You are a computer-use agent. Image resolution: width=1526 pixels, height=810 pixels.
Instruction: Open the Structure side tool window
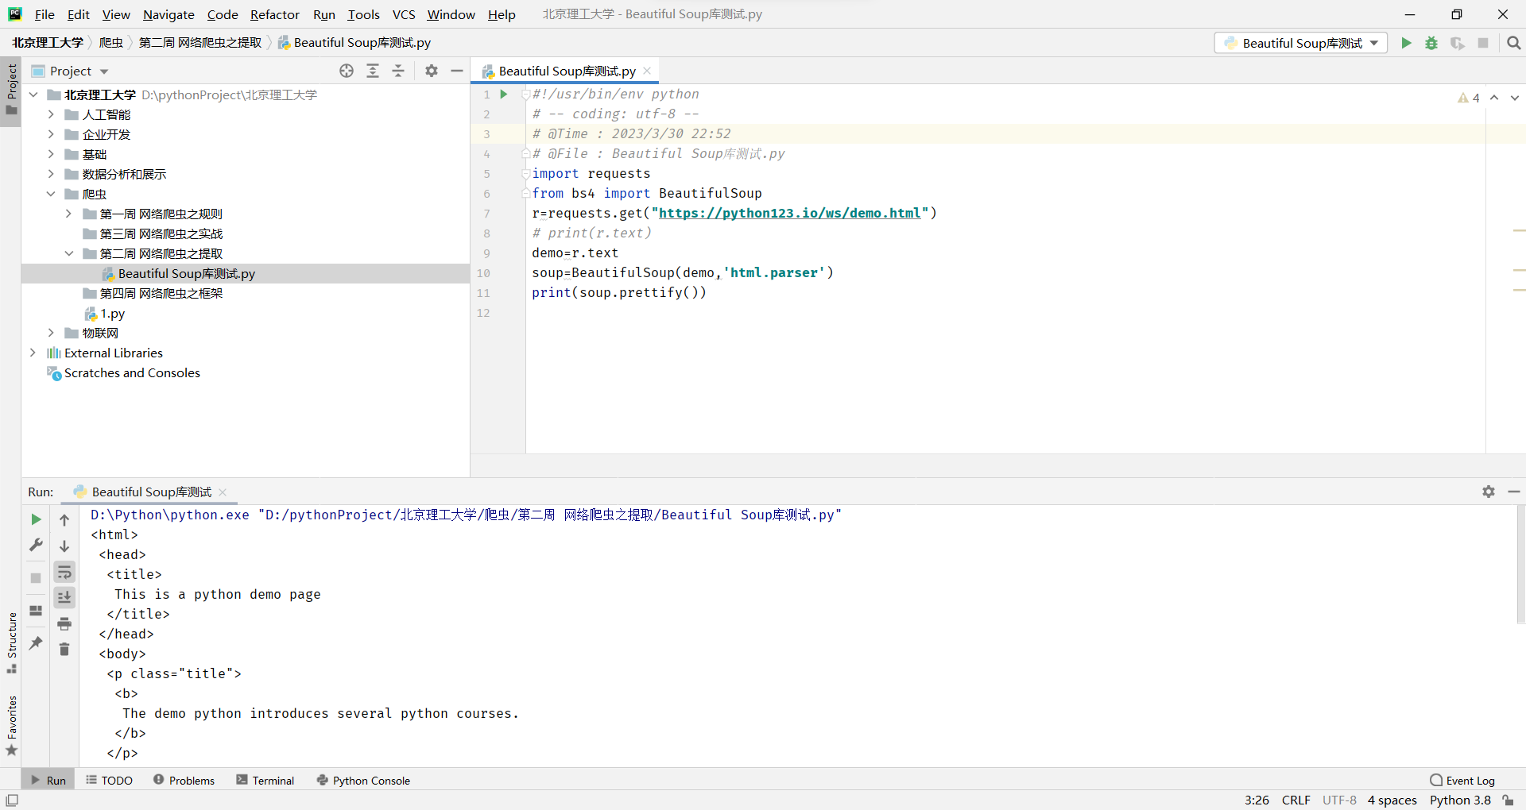[11, 642]
